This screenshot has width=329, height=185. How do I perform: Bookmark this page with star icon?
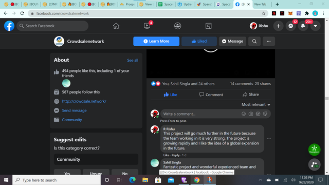click(x=264, y=13)
